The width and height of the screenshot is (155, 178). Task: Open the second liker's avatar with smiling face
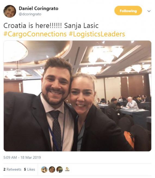(52, 170)
